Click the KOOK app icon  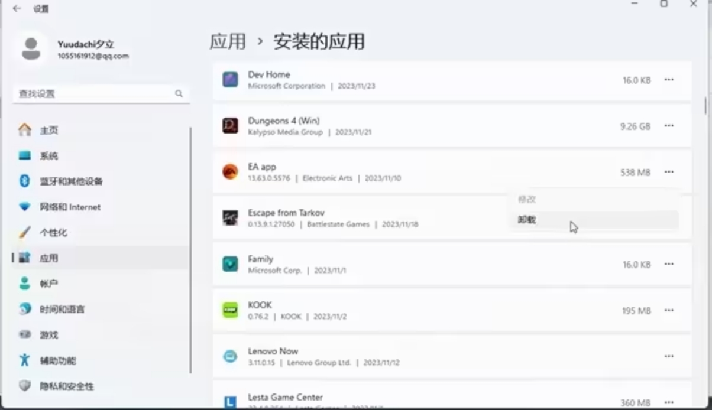pyautogui.click(x=230, y=310)
